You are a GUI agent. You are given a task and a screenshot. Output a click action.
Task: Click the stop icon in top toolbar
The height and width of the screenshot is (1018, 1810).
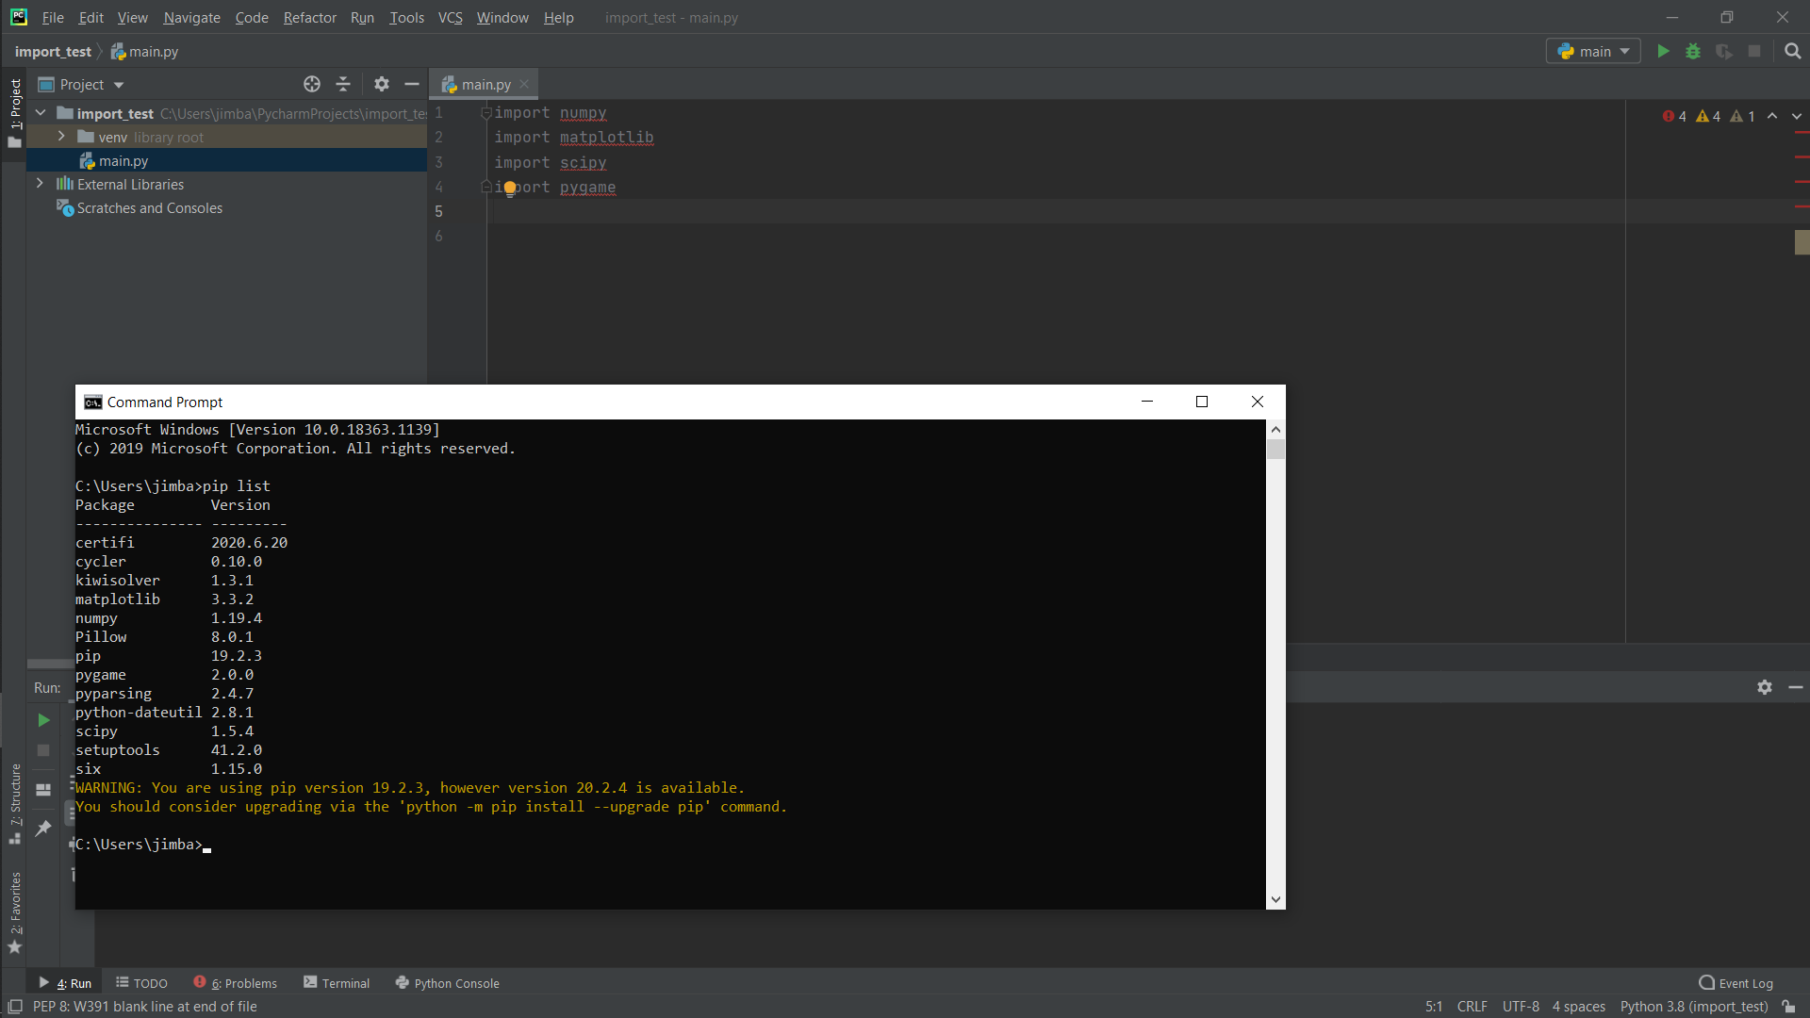click(1754, 51)
